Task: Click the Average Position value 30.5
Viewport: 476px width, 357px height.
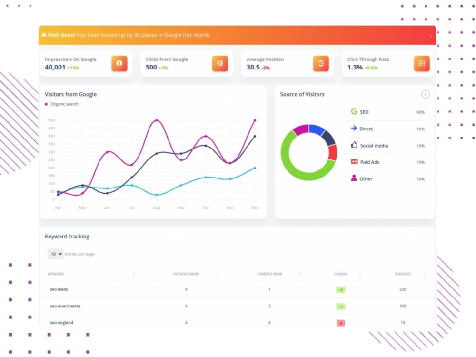Action: click(253, 67)
